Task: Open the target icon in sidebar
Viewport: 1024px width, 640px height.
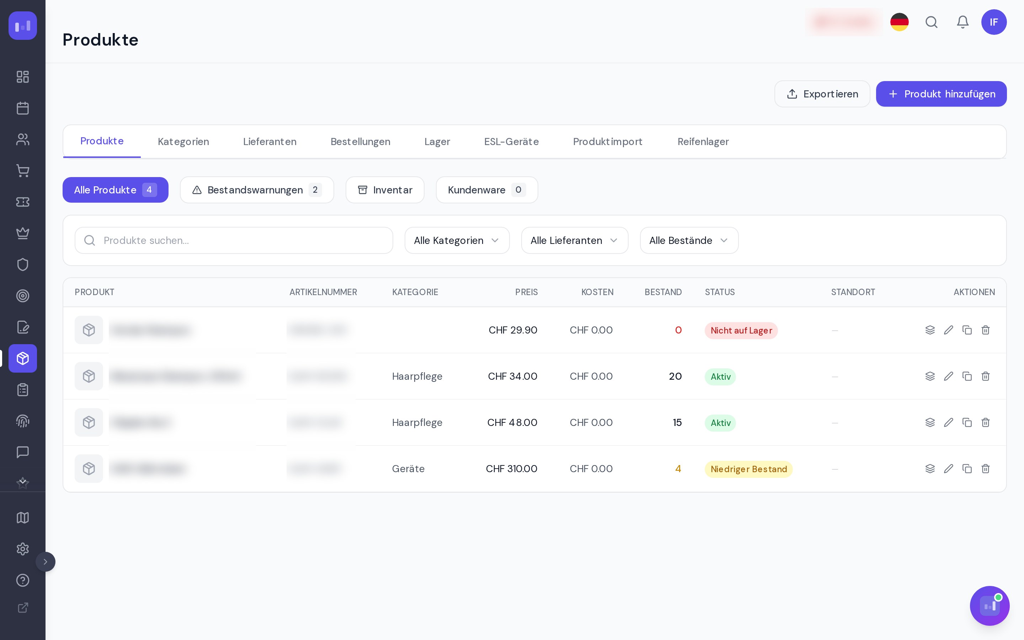Action: click(22, 296)
